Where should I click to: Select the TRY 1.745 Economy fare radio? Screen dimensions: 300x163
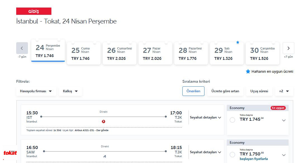coord(232,120)
